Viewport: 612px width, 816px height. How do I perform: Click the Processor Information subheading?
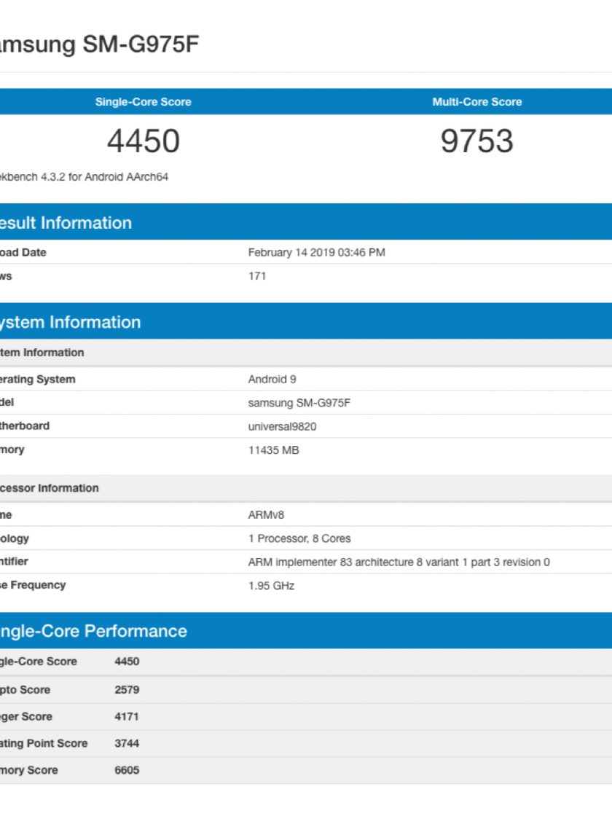[50, 488]
